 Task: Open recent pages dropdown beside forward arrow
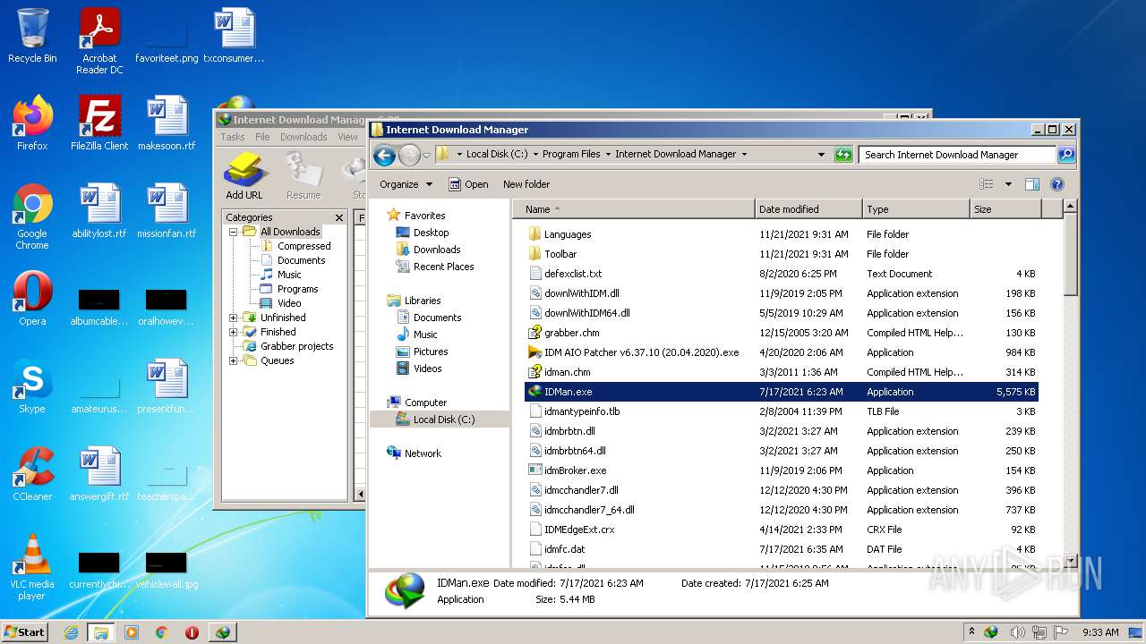coord(426,155)
